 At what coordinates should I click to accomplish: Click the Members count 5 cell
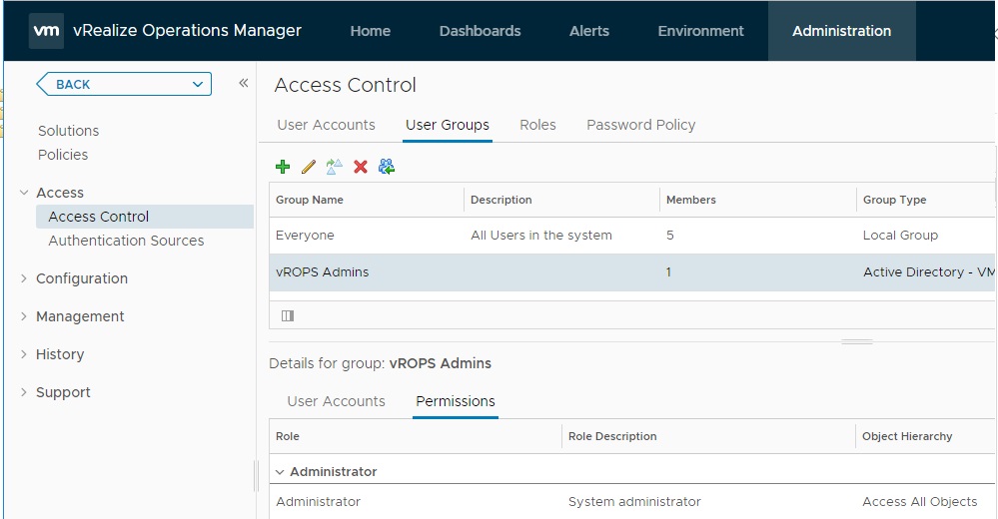[x=669, y=236]
